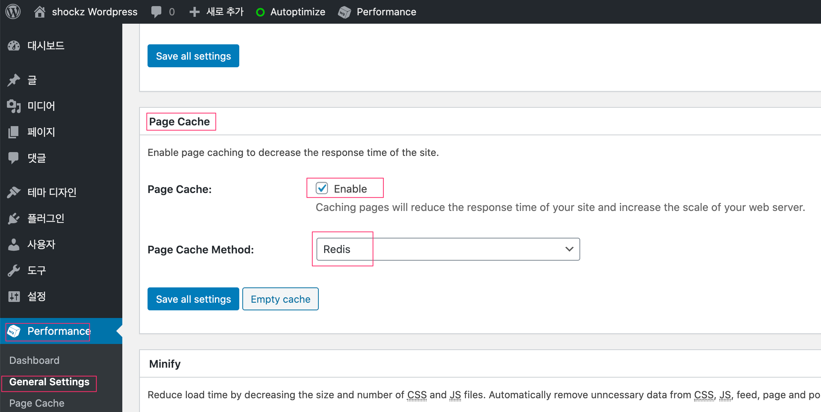This screenshot has width=821, height=412.
Task: Click the 도구 wrench icon in sidebar
Action: [14, 271]
